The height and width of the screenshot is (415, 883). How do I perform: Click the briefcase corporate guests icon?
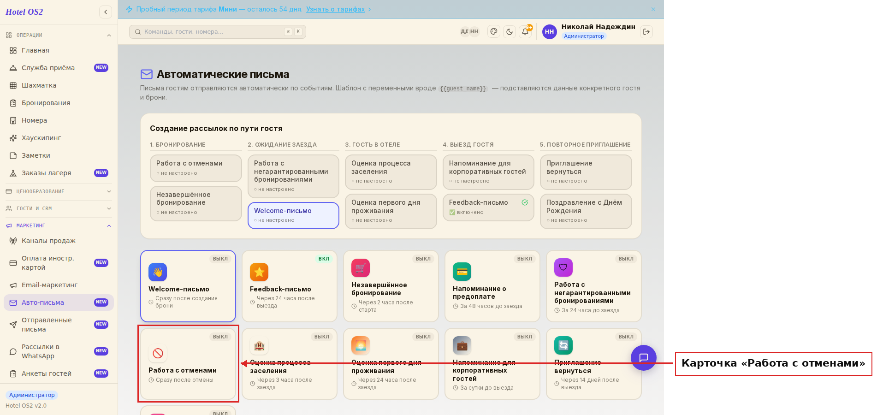pyautogui.click(x=462, y=345)
